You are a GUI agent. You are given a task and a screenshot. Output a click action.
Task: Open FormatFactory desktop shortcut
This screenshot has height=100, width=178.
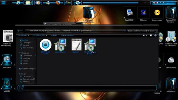pyautogui.click(x=171, y=61)
